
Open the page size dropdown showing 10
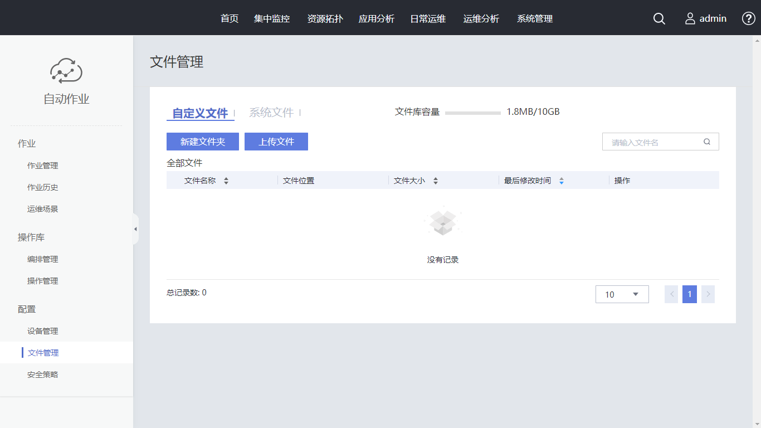point(622,294)
